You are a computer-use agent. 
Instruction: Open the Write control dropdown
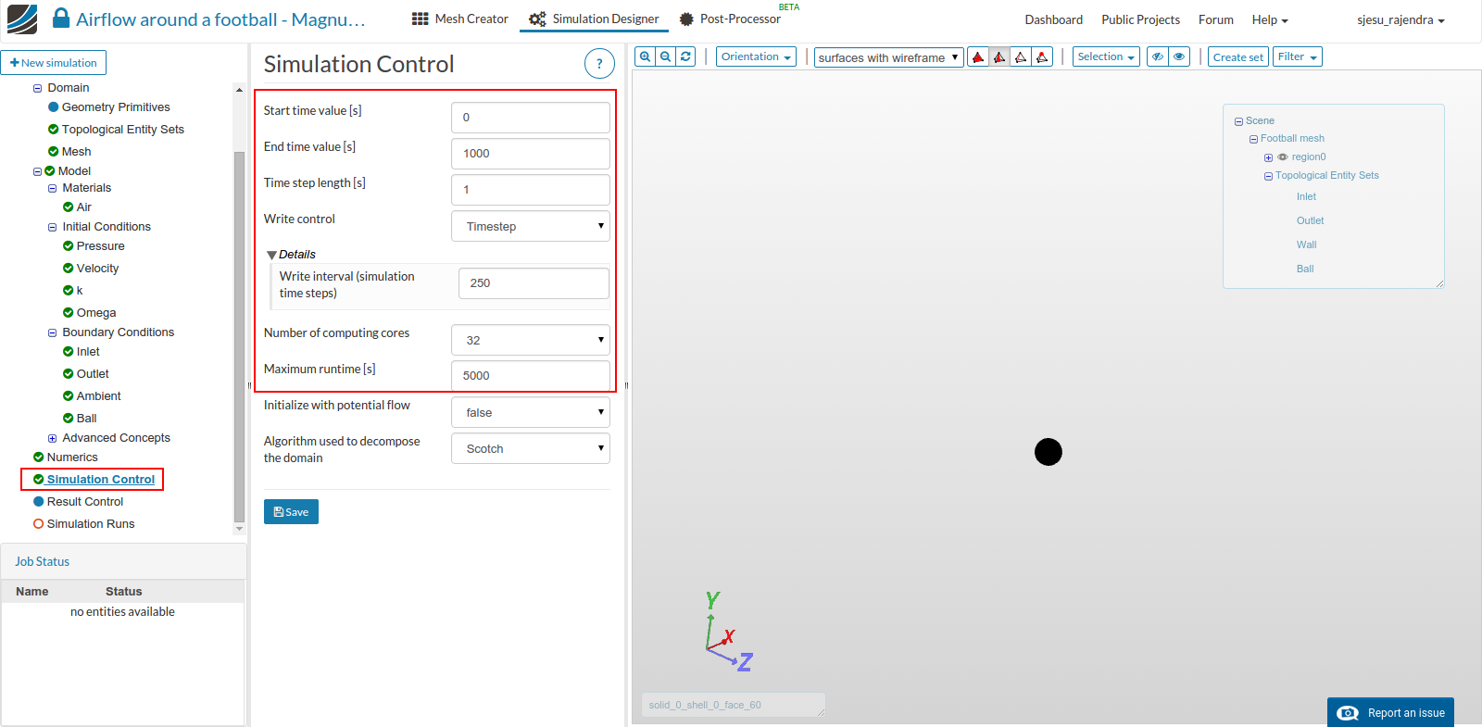531,226
